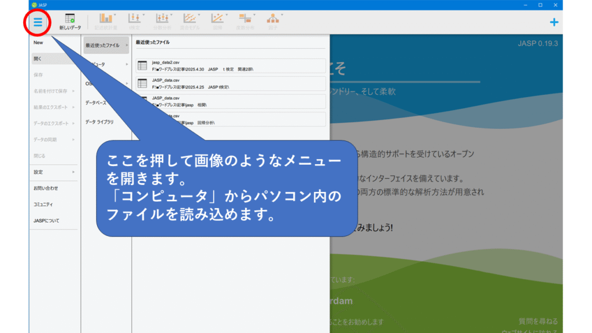
Task: Open the 度数分布 analysis module
Action: 245,22
